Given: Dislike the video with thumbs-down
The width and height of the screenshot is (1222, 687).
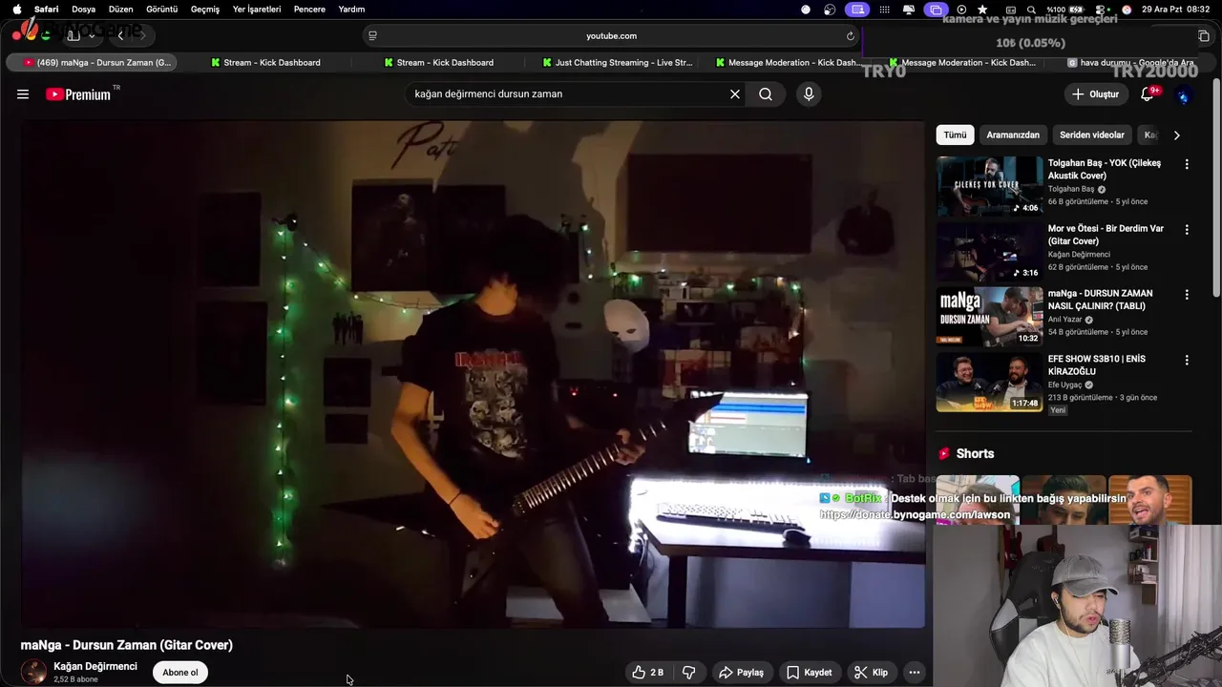Looking at the screenshot, I should (x=689, y=673).
